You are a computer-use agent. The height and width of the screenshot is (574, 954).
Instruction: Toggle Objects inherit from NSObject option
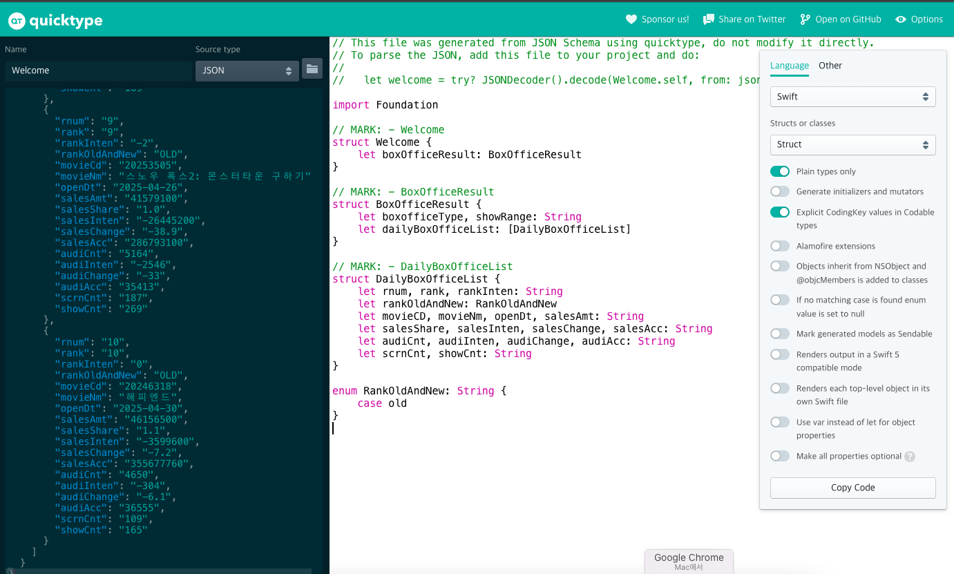tap(780, 266)
